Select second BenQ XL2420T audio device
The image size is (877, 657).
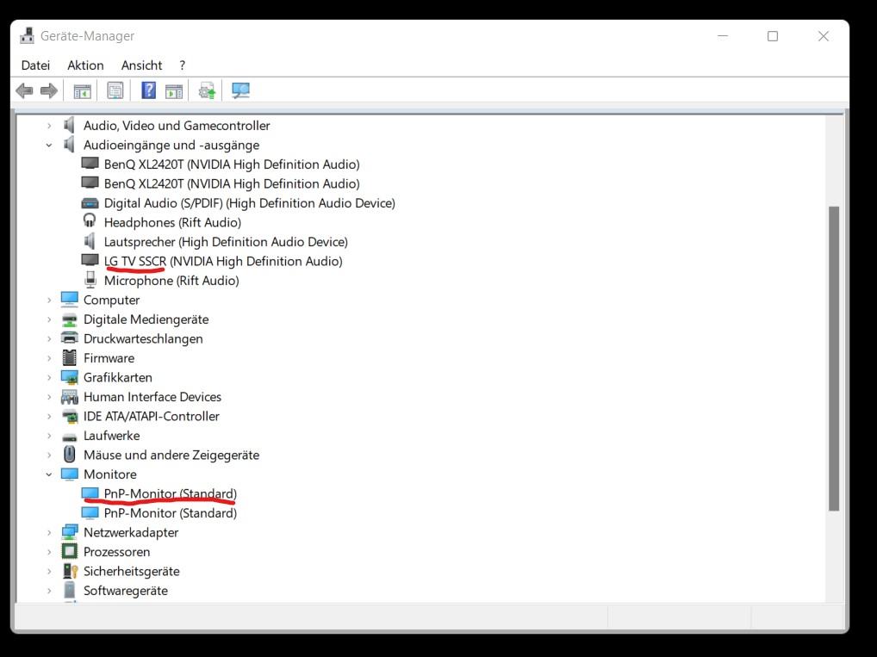232,184
